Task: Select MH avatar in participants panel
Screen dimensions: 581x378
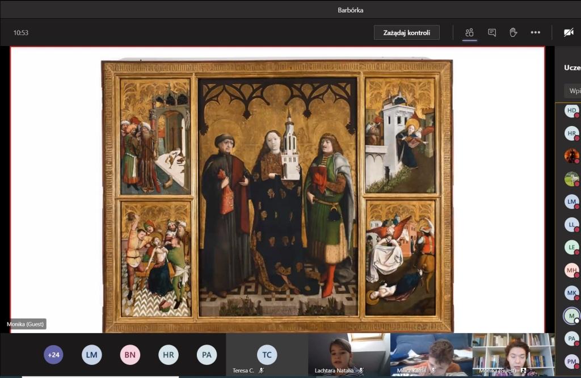Action: pyautogui.click(x=572, y=270)
